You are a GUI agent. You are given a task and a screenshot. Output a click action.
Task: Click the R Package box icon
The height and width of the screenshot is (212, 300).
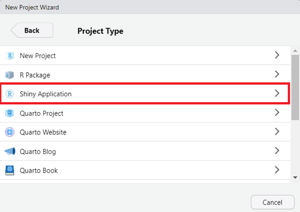pos(10,75)
